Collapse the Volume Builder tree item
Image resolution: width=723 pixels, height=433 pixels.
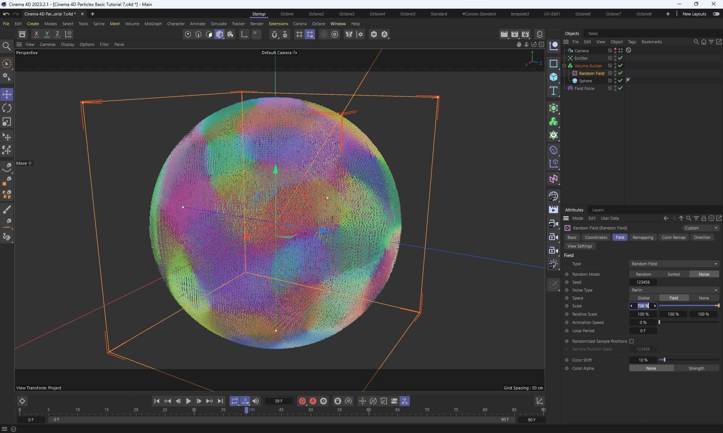(564, 66)
